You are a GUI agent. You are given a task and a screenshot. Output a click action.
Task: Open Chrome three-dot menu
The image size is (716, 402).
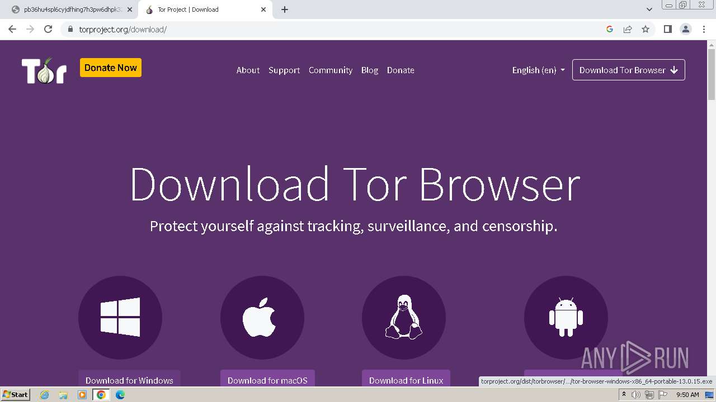pos(704,29)
